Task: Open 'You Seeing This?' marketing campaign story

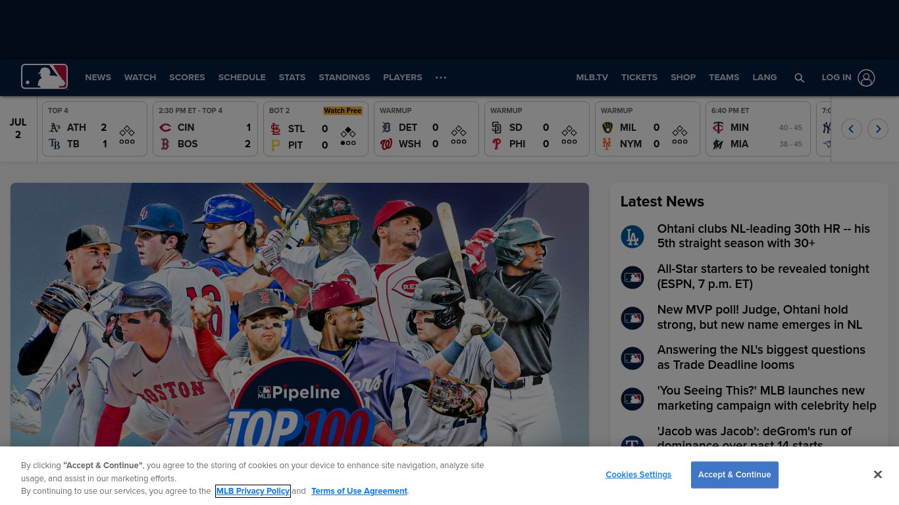Action: 767,398
